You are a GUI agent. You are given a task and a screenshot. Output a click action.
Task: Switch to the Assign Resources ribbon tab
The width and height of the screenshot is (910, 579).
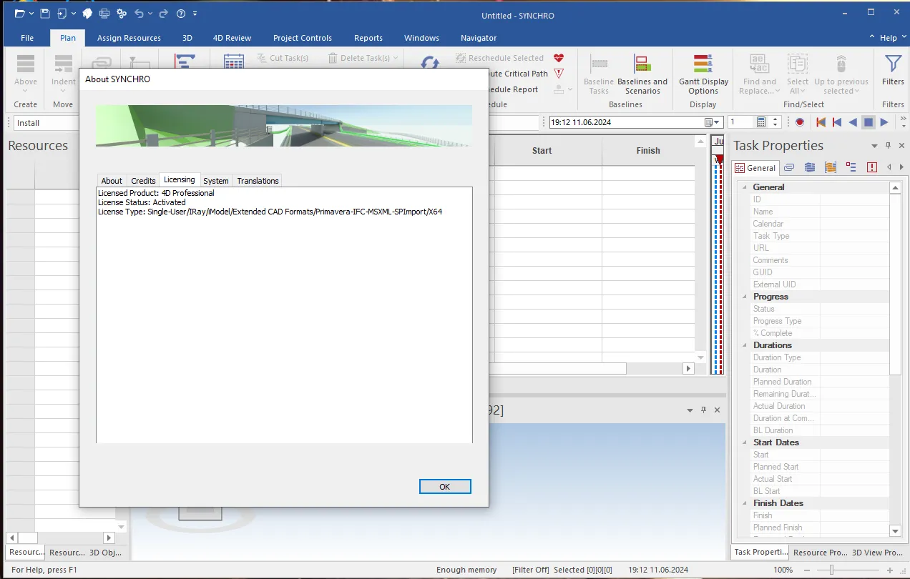(129, 38)
